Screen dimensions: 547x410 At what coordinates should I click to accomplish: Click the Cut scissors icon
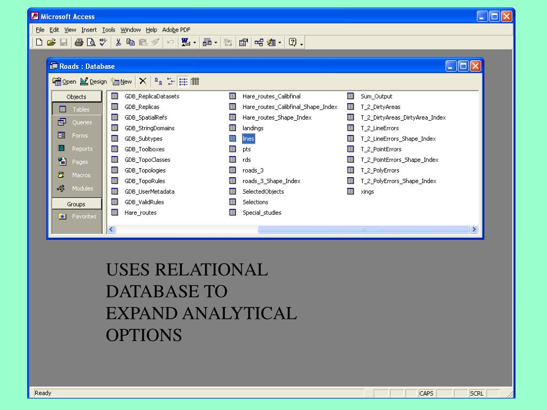[118, 43]
